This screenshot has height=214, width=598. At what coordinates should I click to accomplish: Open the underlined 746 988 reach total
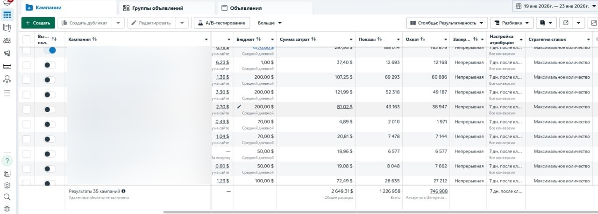[439, 191]
